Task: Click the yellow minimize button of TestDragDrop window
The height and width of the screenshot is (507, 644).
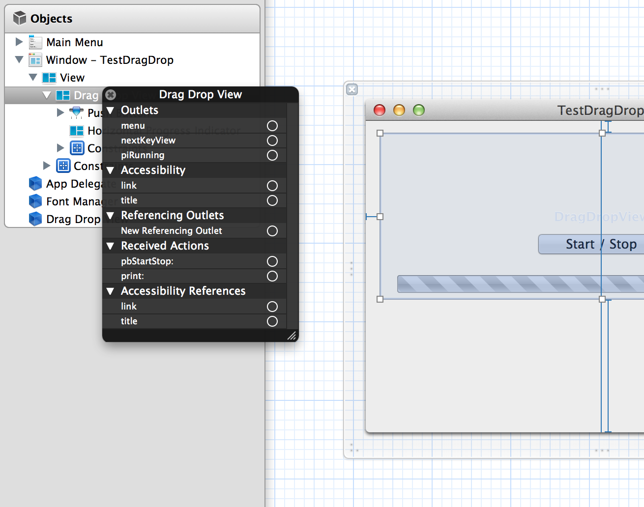Action: (399, 110)
